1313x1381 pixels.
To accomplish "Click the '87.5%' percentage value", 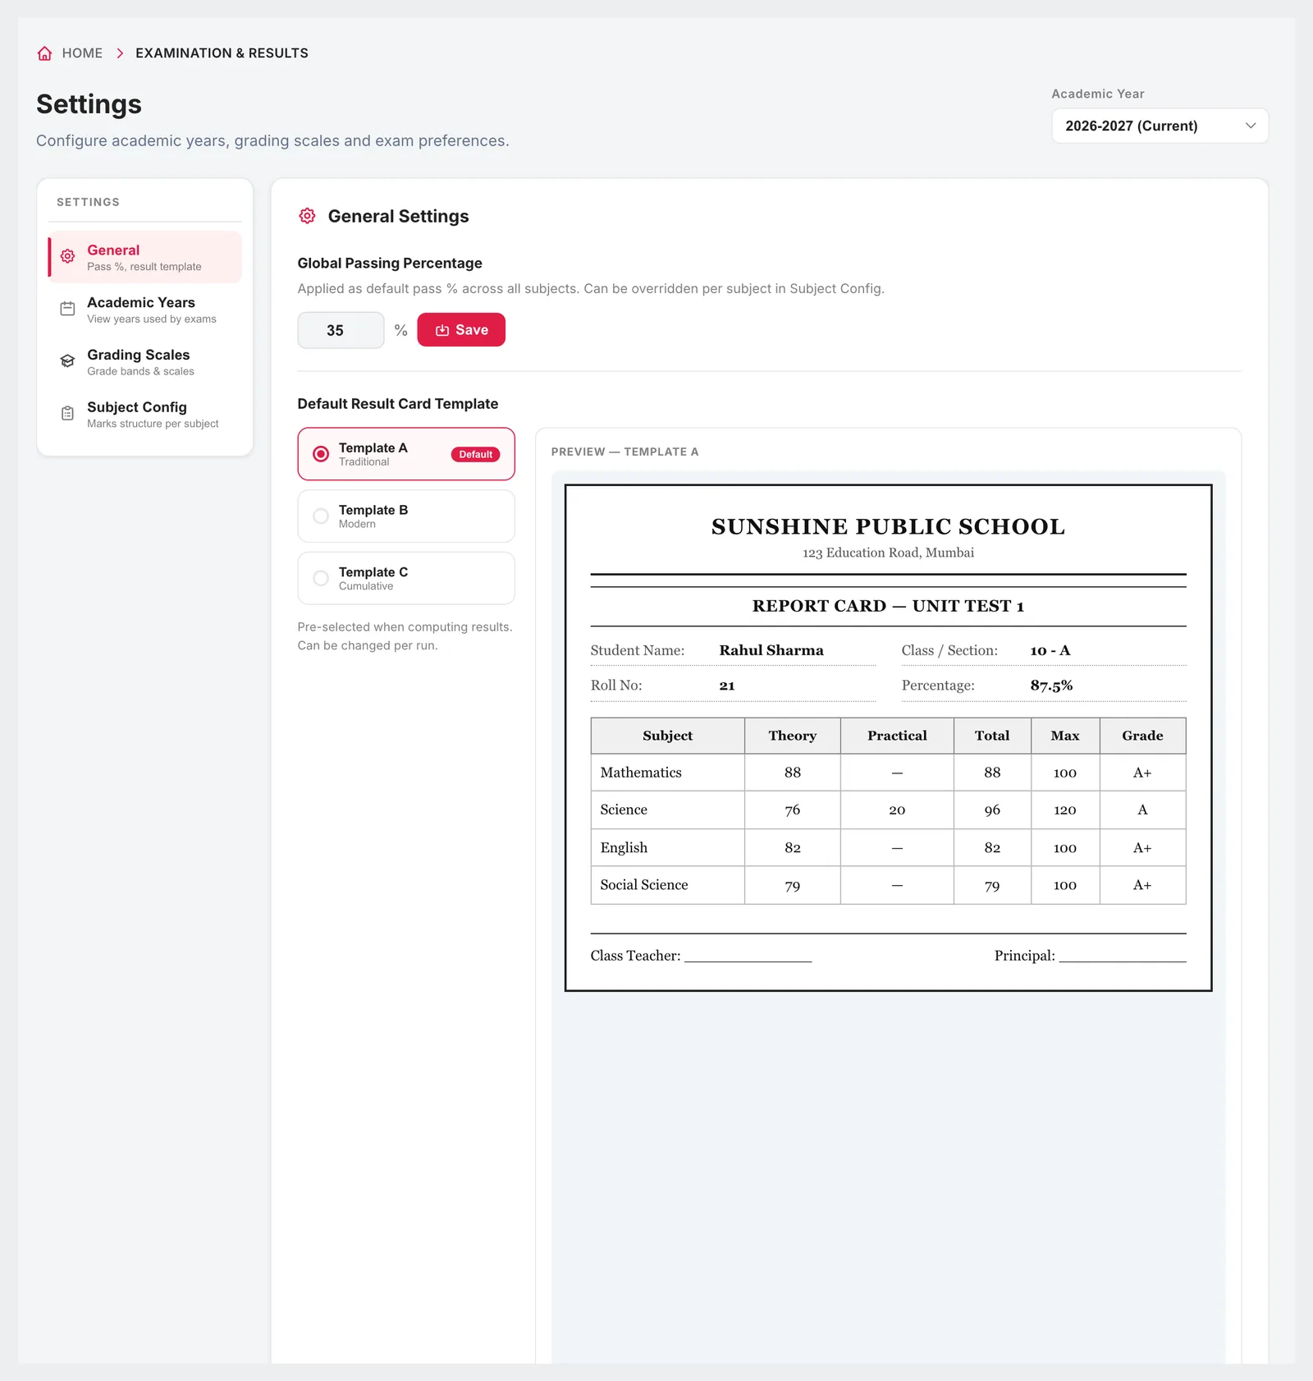I will (x=1051, y=686).
